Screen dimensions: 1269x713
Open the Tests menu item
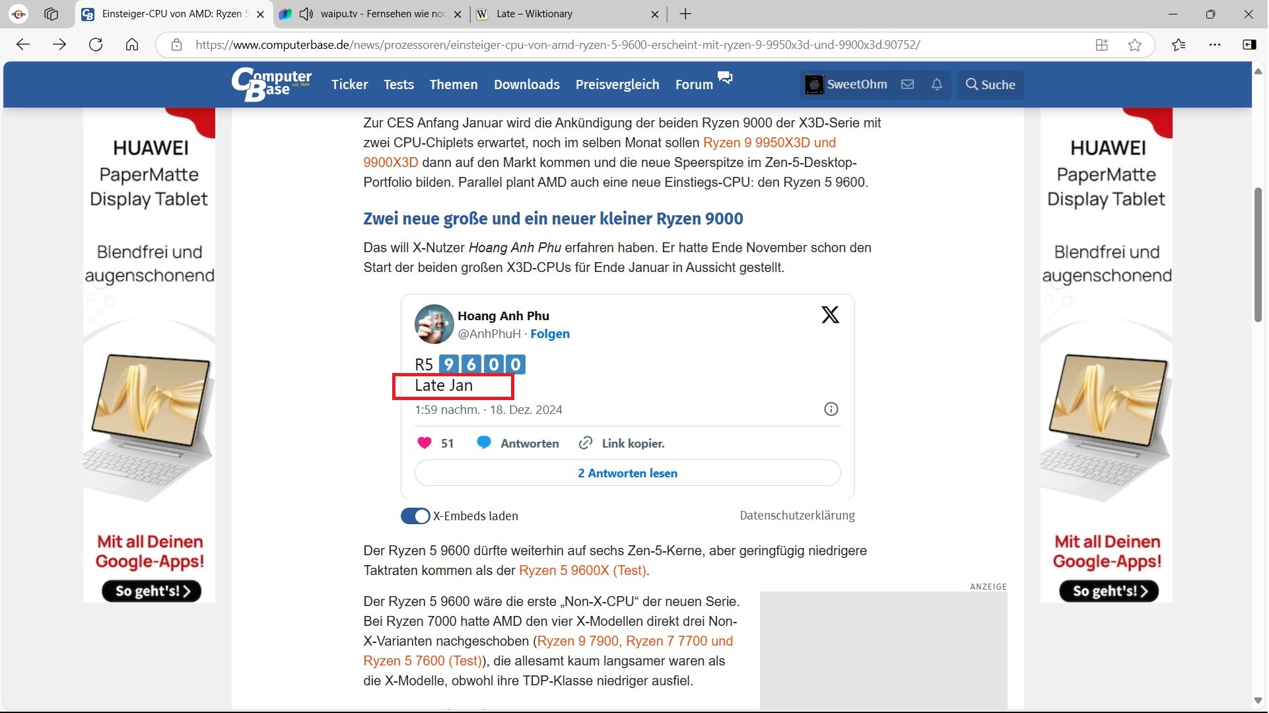(x=399, y=85)
